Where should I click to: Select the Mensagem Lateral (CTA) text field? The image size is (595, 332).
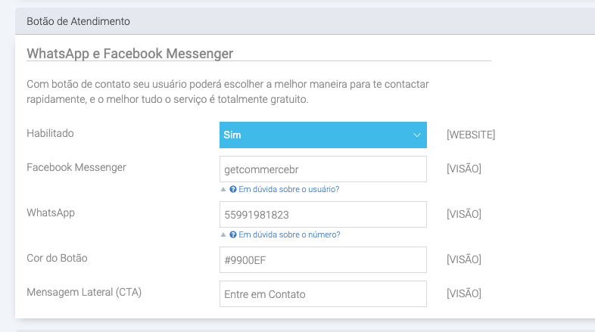tap(322, 294)
